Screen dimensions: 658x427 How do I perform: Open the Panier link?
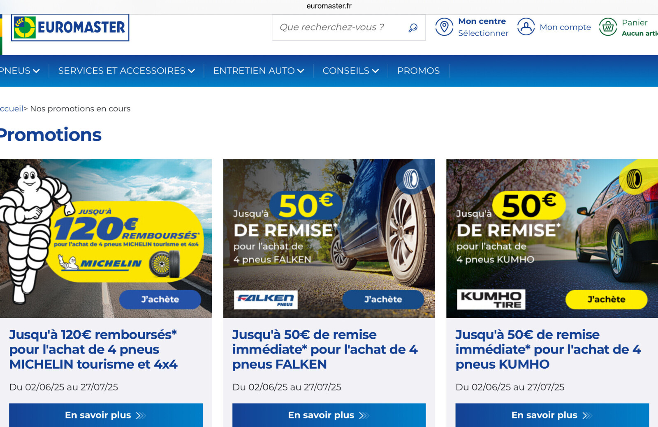[635, 23]
